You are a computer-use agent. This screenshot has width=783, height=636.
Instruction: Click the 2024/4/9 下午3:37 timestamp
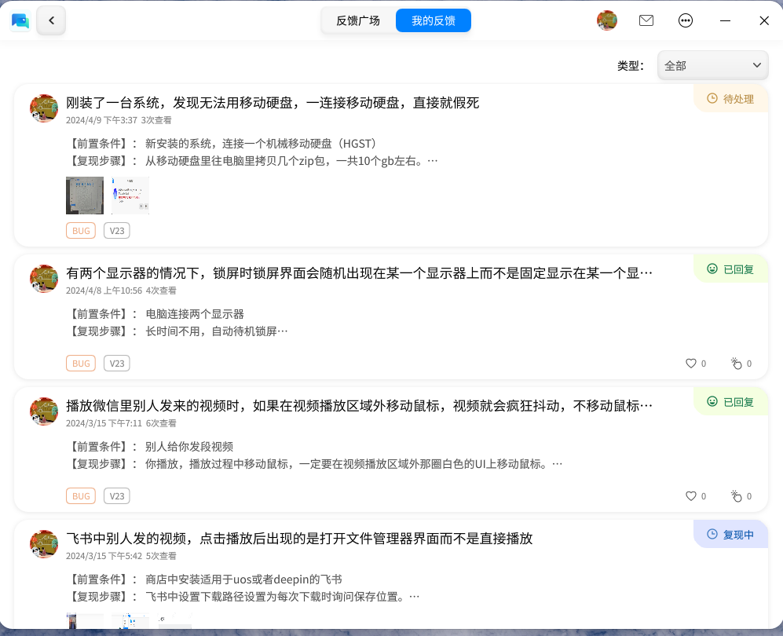point(101,120)
